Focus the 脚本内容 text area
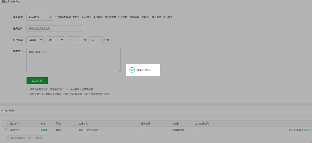Viewport: 312px width, 143px height. click(x=73, y=60)
